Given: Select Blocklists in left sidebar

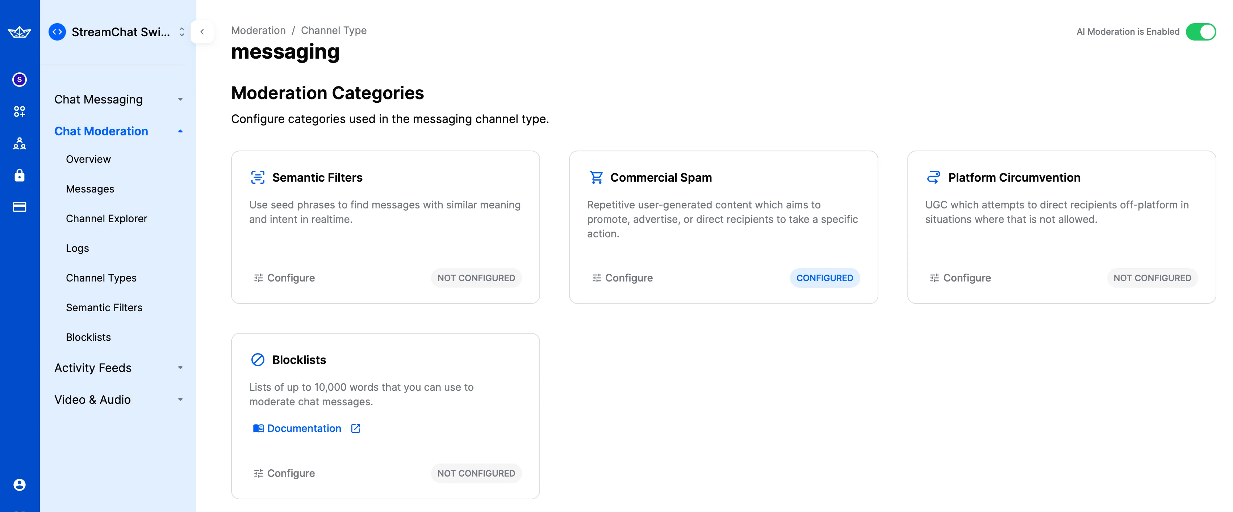Looking at the screenshot, I should coord(88,337).
